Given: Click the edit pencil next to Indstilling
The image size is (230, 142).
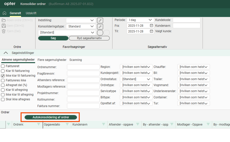Looking at the screenshot, I should 100,20.
